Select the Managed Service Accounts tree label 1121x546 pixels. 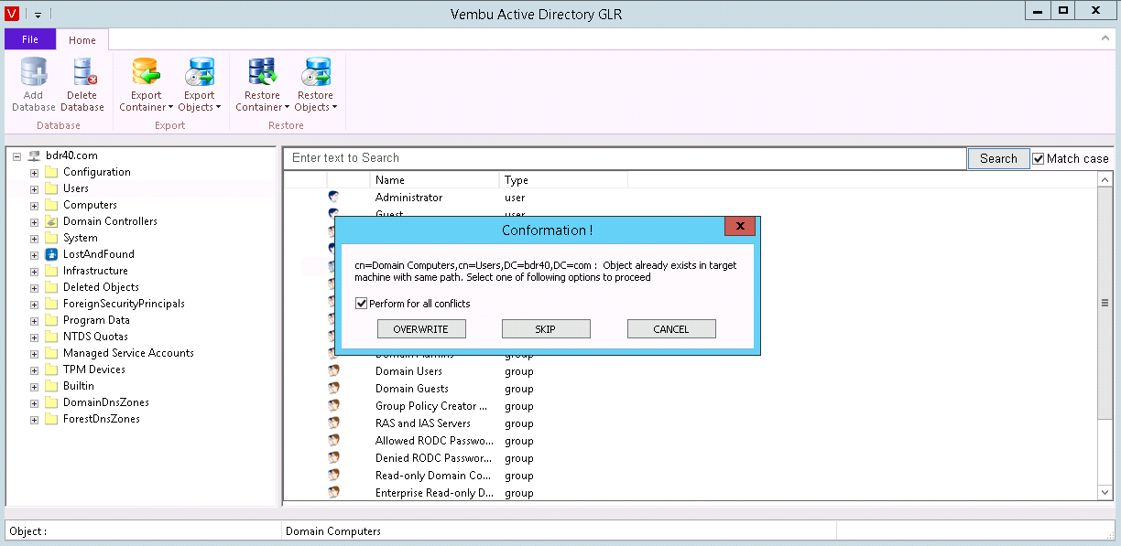(128, 353)
